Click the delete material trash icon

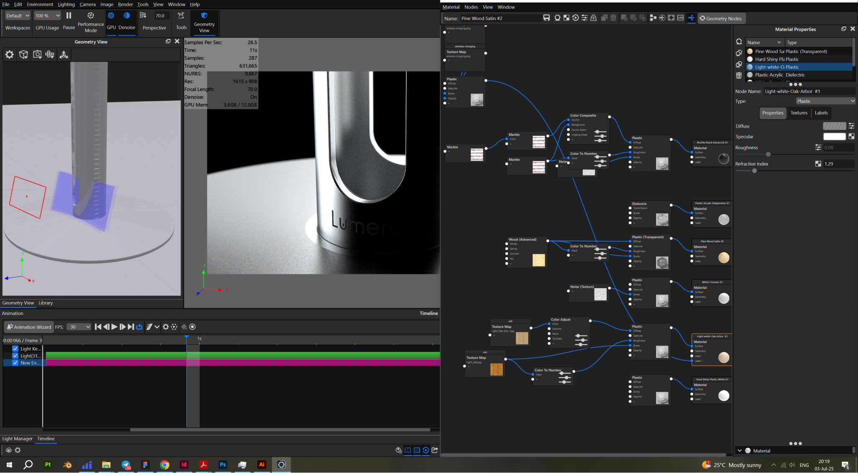point(739,75)
